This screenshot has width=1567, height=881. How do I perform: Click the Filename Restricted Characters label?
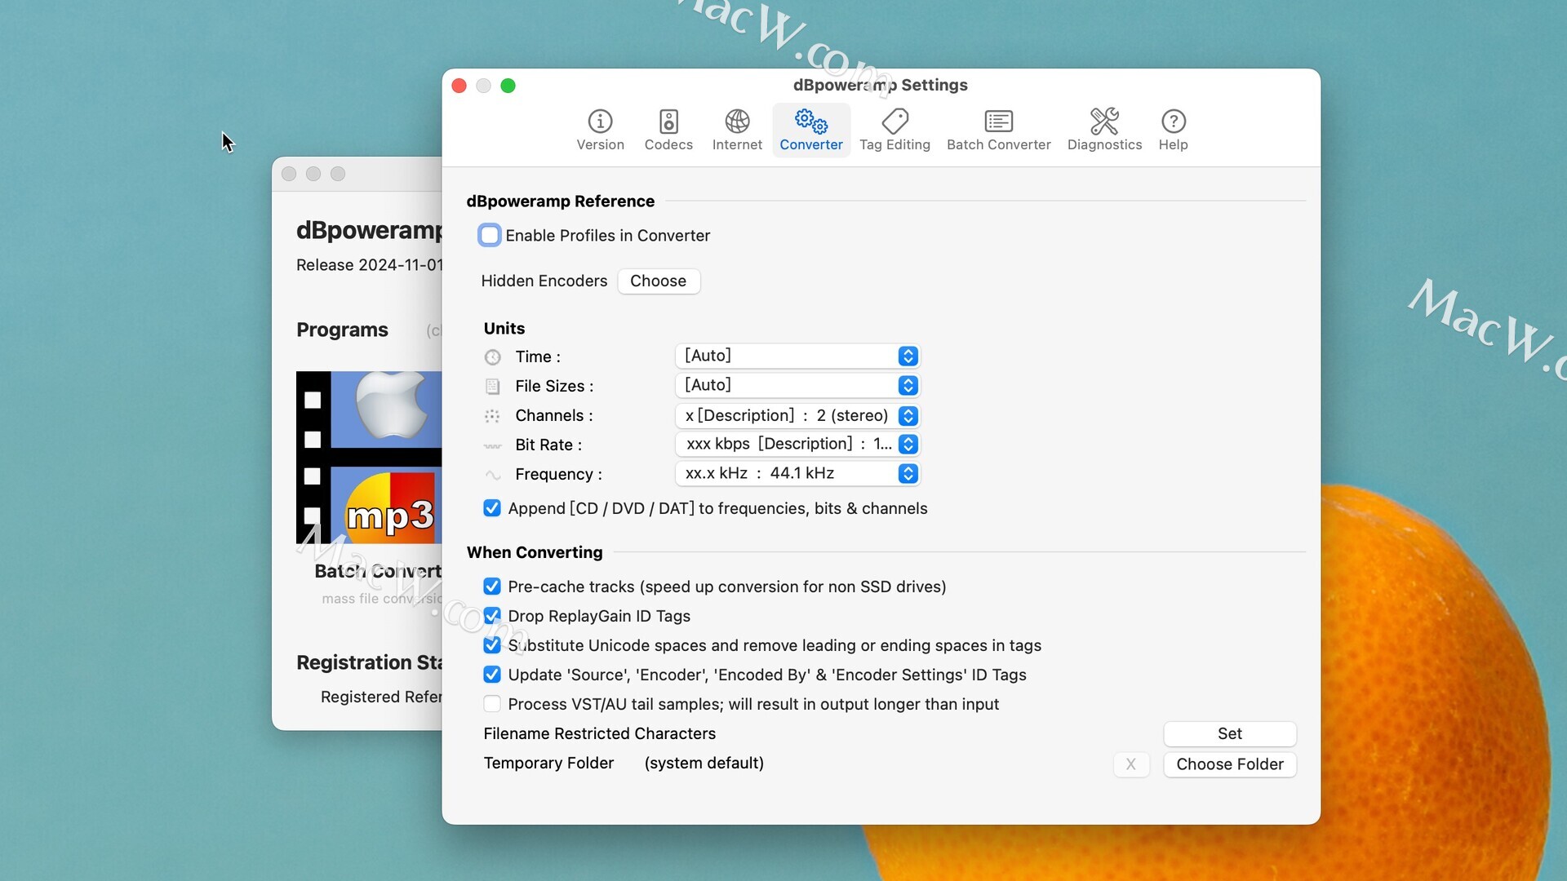600,734
